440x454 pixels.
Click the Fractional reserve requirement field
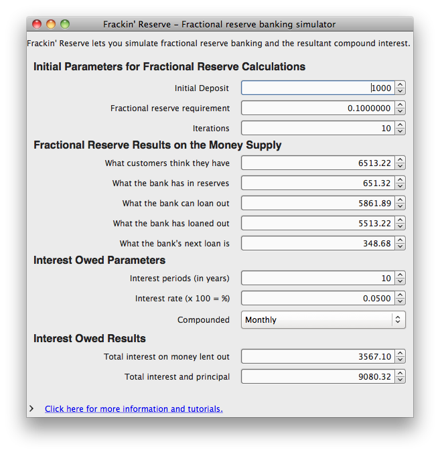(317, 108)
